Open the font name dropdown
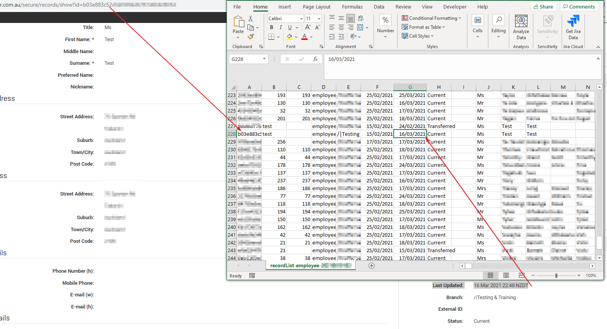This screenshot has width=607, height=329. pos(301,19)
